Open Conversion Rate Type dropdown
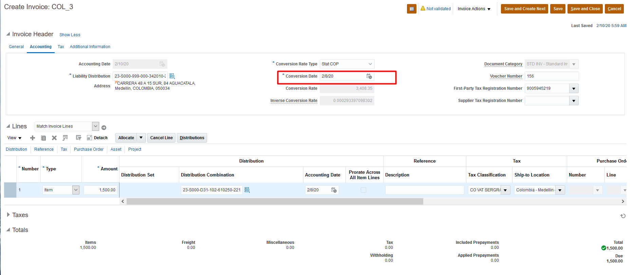The image size is (633, 275). [370, 64]
